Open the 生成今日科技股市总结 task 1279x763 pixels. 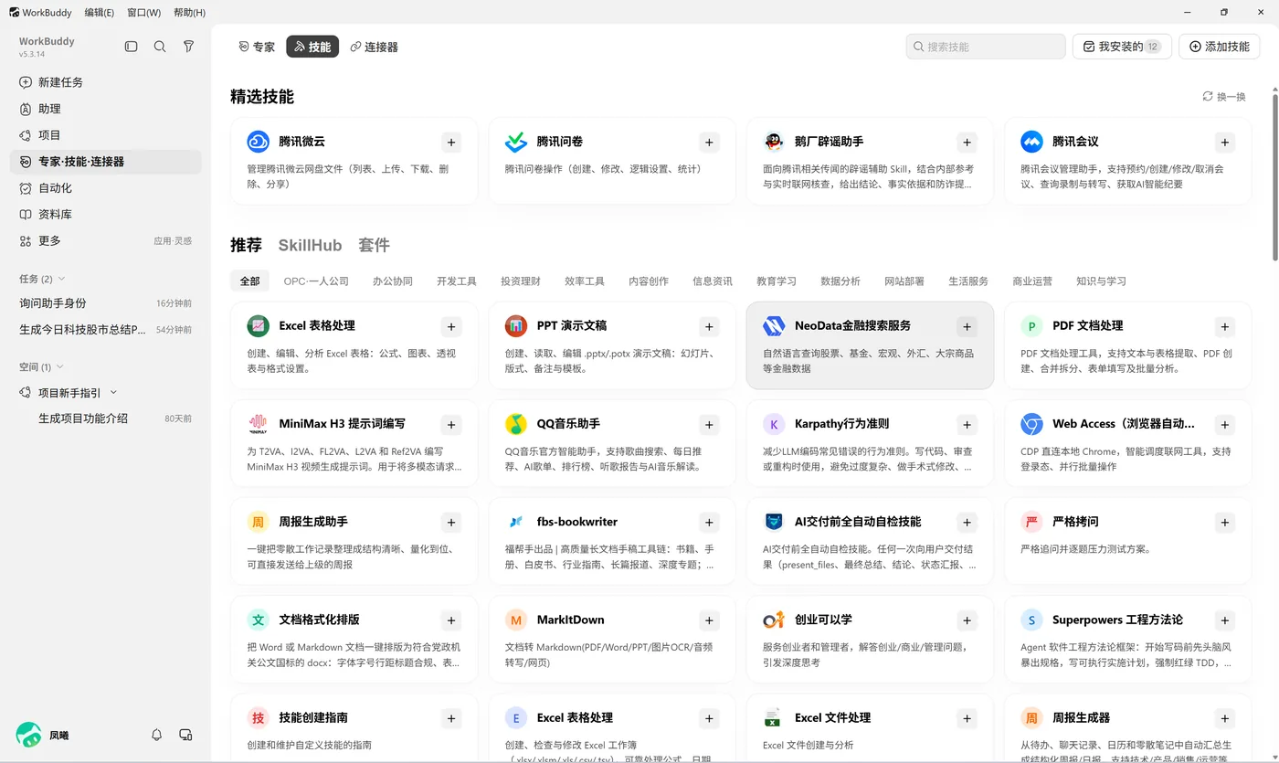point(106,330)
